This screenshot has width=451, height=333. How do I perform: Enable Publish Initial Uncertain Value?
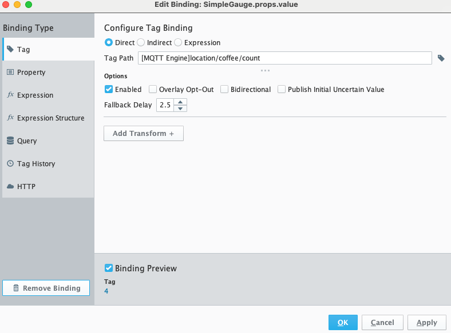[x=282, y=89]
